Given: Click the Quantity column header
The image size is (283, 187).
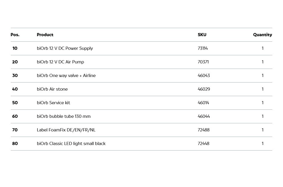Looking at the screenshot, I should (262, 35).
